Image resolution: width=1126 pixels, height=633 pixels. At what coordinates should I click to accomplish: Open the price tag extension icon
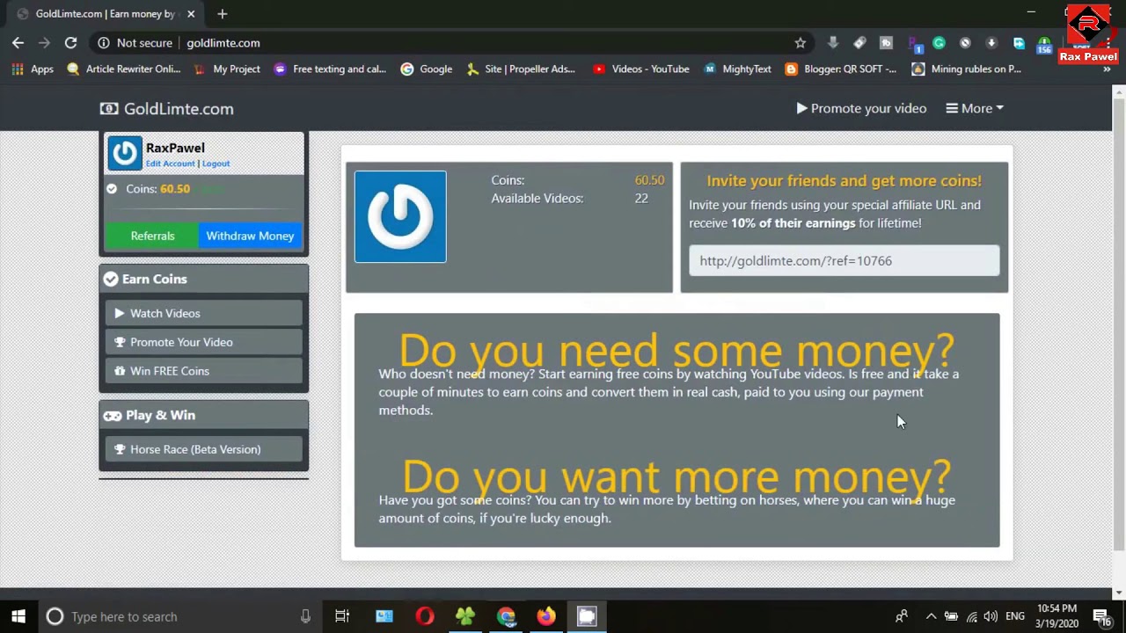859,42
